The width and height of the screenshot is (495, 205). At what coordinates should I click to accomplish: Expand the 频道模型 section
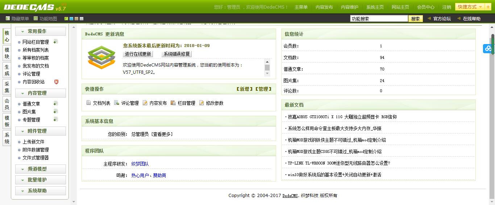(41, 169)
